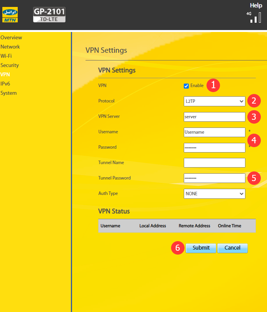Screen dimensions: 267x312
Task: Open the Network menu item
Action: coord(10,47)
